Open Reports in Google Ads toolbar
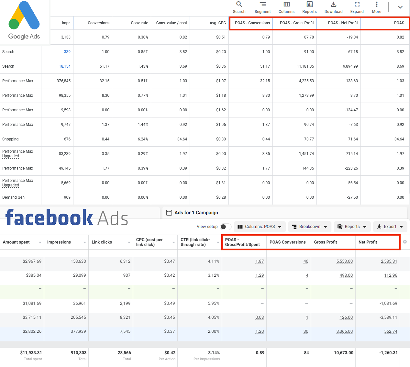Image resolution: width=410 pixels, height=367 pixels. click(309, 7)
